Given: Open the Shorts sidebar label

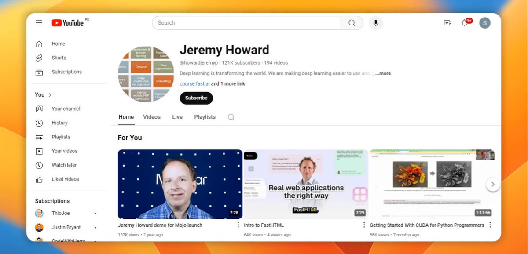Looking at the screenshot, I should [59, 58].
